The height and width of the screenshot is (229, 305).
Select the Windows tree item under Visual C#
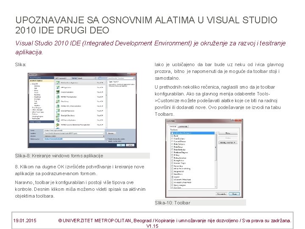point(37,86)
